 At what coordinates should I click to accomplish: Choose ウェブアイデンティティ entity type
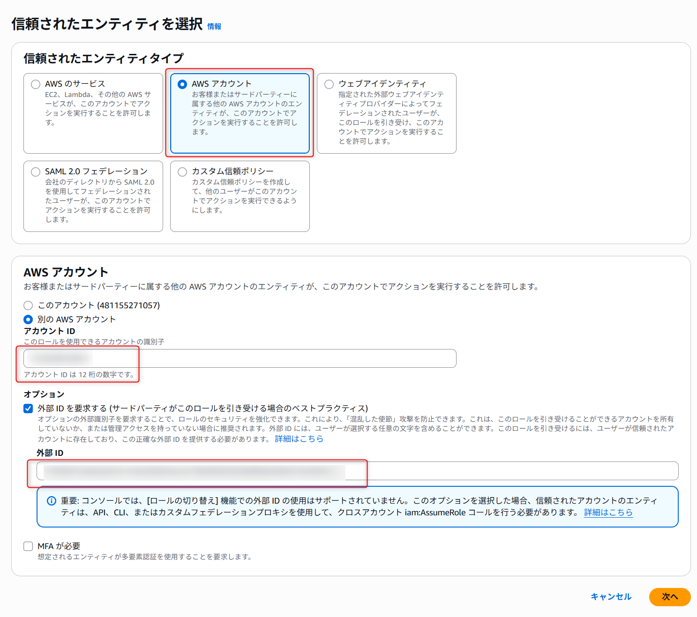click(329, 84)
